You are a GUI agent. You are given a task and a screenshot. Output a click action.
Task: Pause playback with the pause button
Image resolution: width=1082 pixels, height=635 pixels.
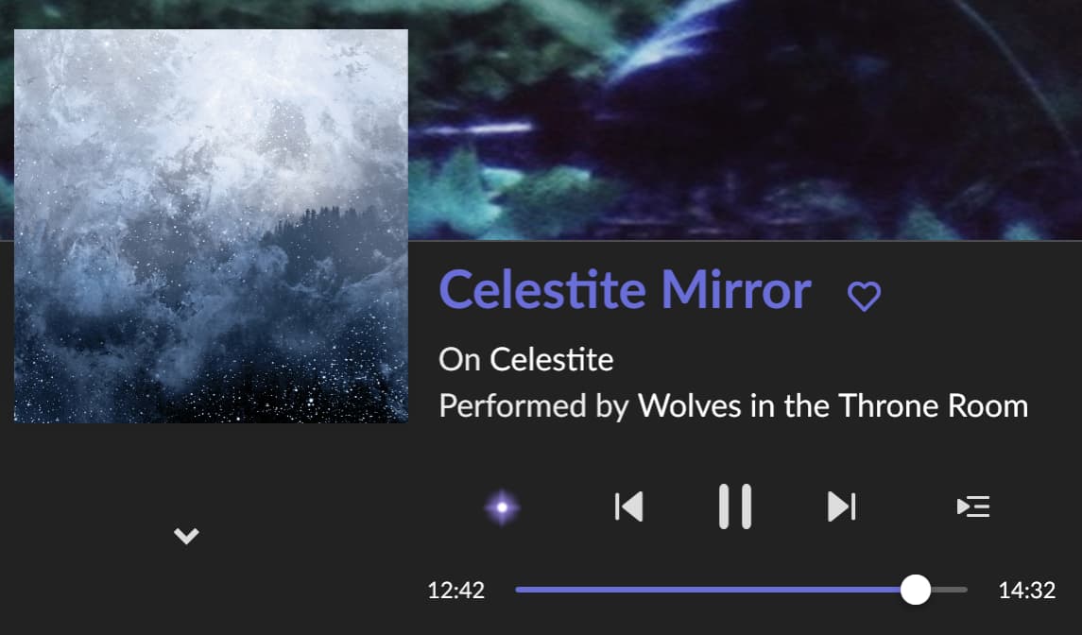coord(735,506)
